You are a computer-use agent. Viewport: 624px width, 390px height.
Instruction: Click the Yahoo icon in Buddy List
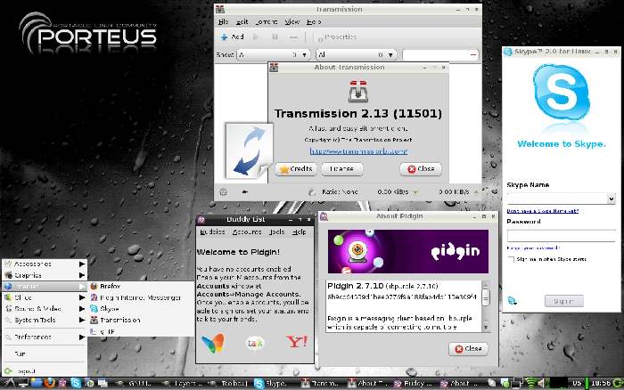295,343
